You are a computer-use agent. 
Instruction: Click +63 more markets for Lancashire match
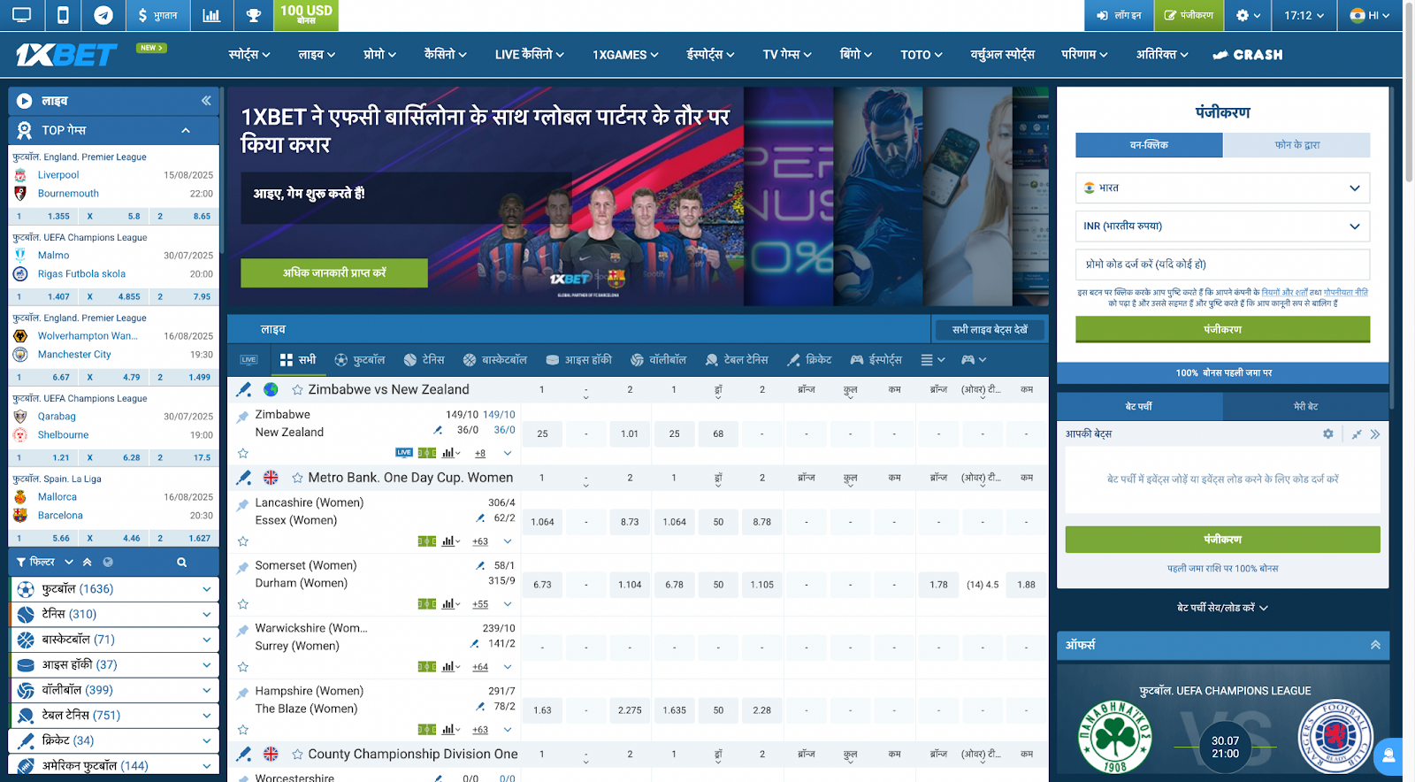point(480,541)
